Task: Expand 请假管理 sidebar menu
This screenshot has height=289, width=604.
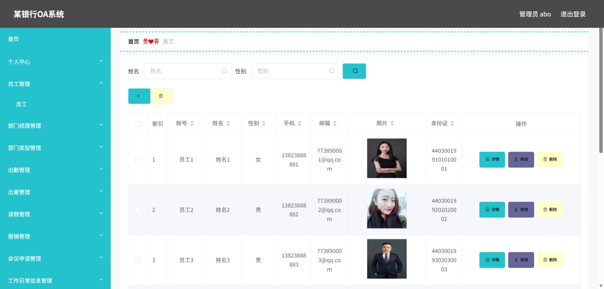Action: tap(55, 214)
